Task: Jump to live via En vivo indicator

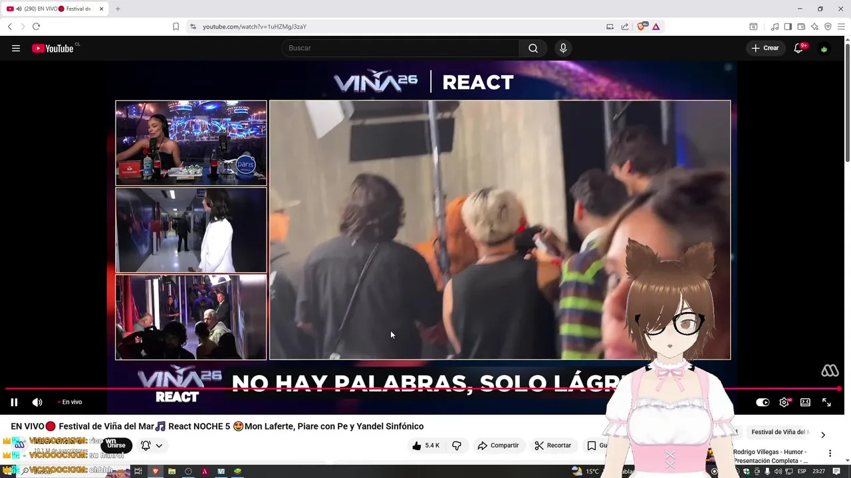Action: 70,402
